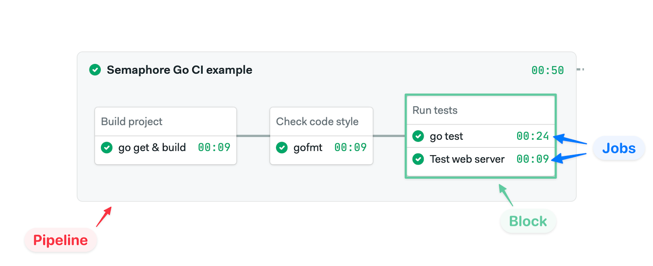Click the 00:24 duration of go test
This screenshot has height=266, width=653.
click(x=533, y=136)
